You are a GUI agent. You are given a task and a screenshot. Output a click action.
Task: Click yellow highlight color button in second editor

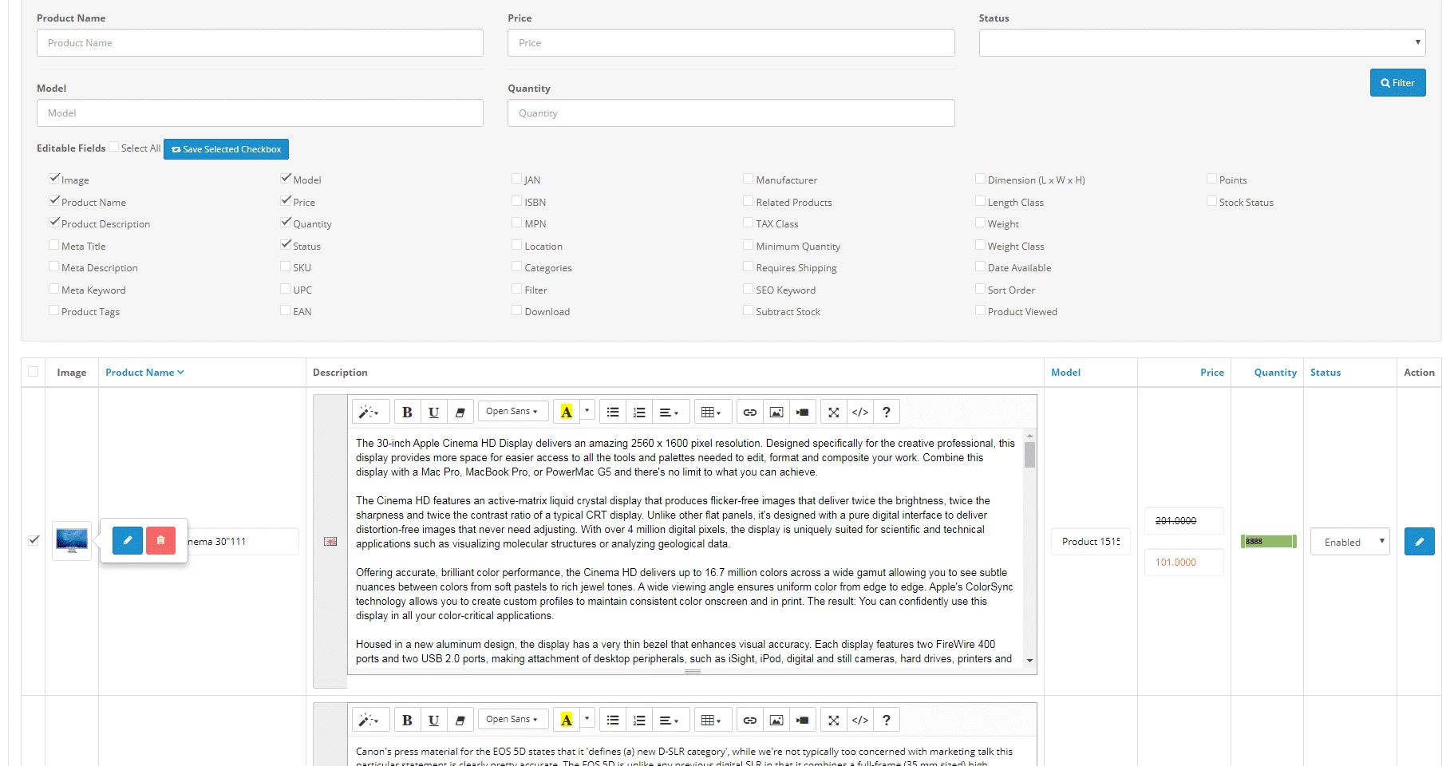[x=567, y=720]
